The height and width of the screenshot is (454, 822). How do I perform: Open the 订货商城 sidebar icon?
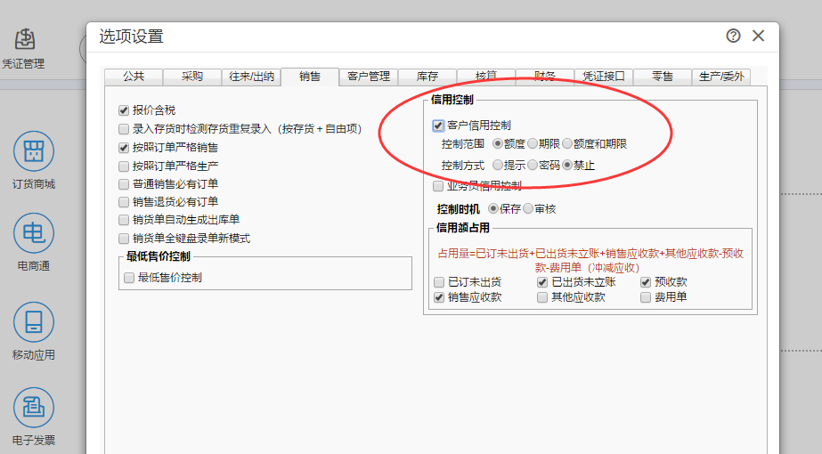pos(34,152)
